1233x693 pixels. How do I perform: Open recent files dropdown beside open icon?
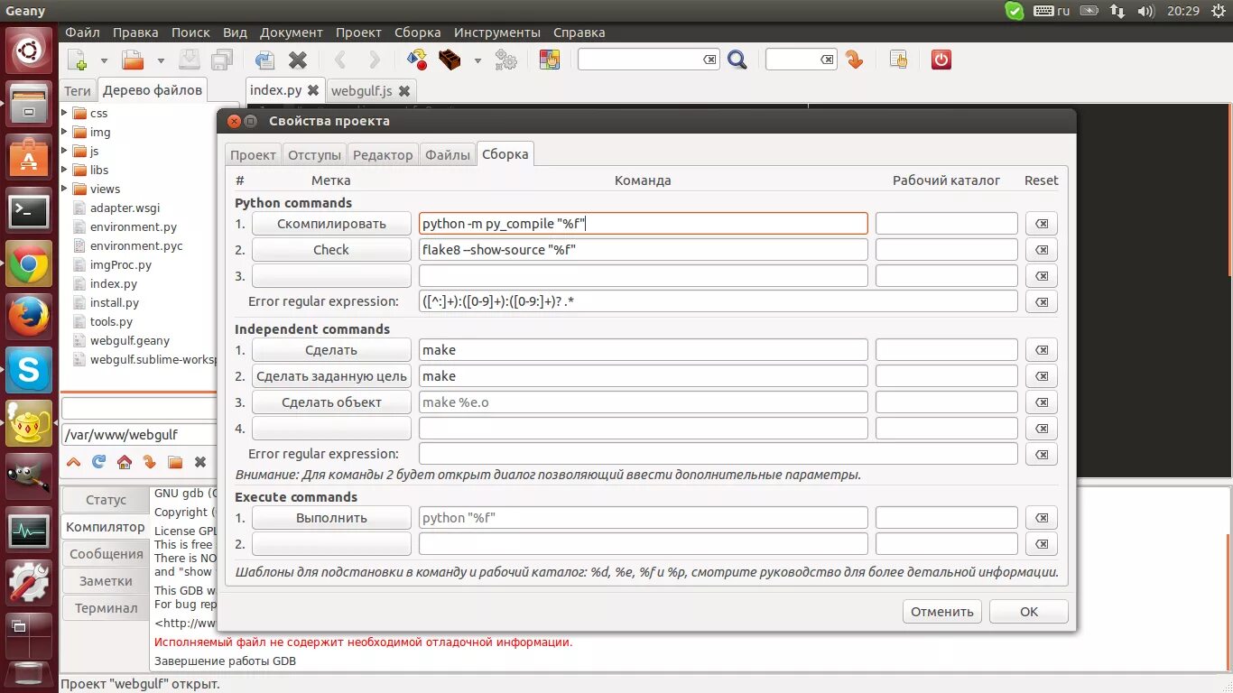(x=161, y=61)
